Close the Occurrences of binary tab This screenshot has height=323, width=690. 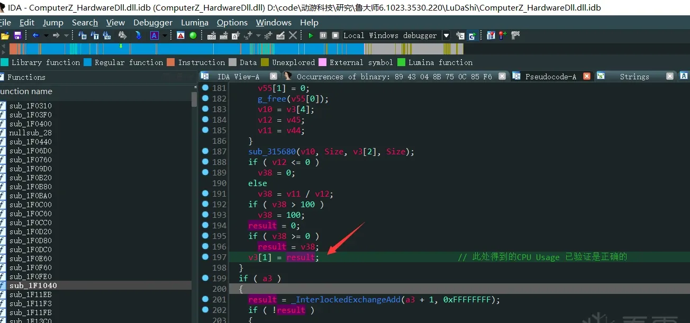click(502, 76)
